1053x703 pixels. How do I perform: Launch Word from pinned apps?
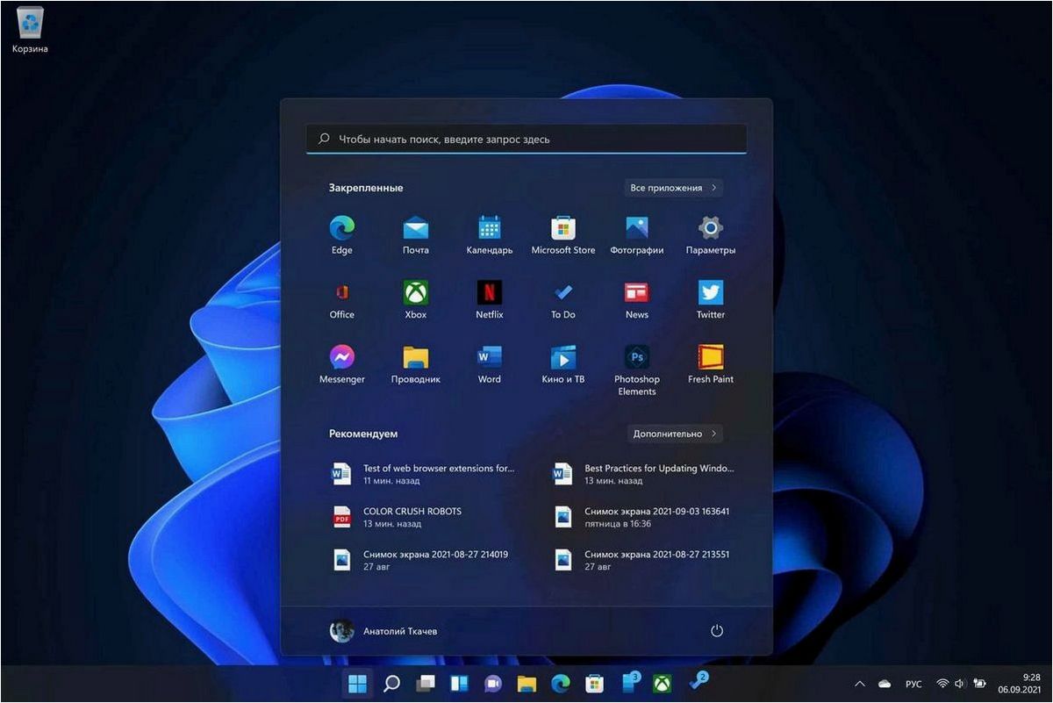[490, 365]
